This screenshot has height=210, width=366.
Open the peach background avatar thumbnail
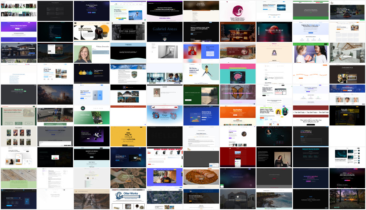click(x=274, y=53)
